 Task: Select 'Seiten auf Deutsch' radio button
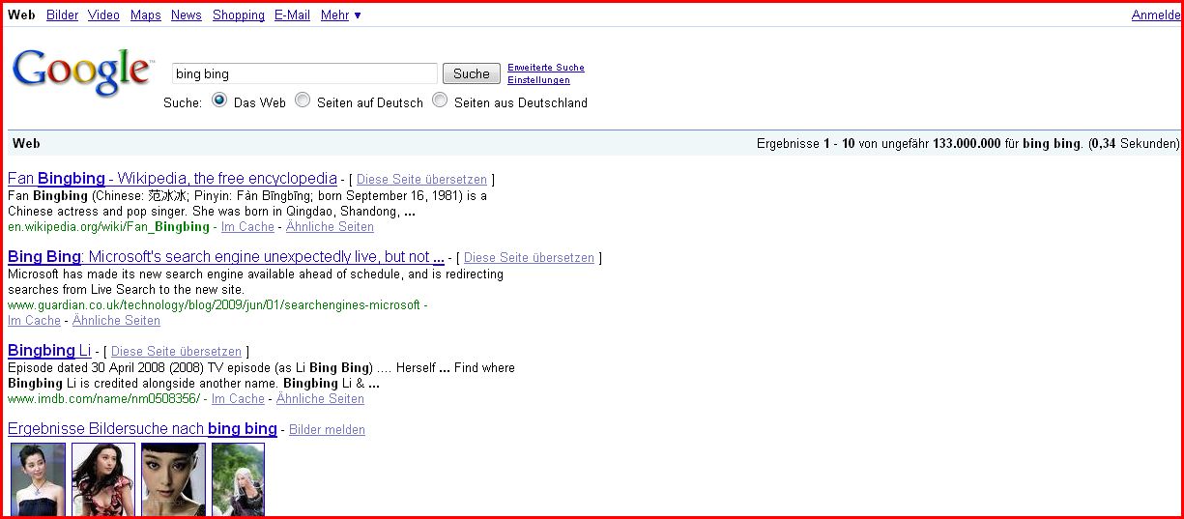[x=303, y=100]
